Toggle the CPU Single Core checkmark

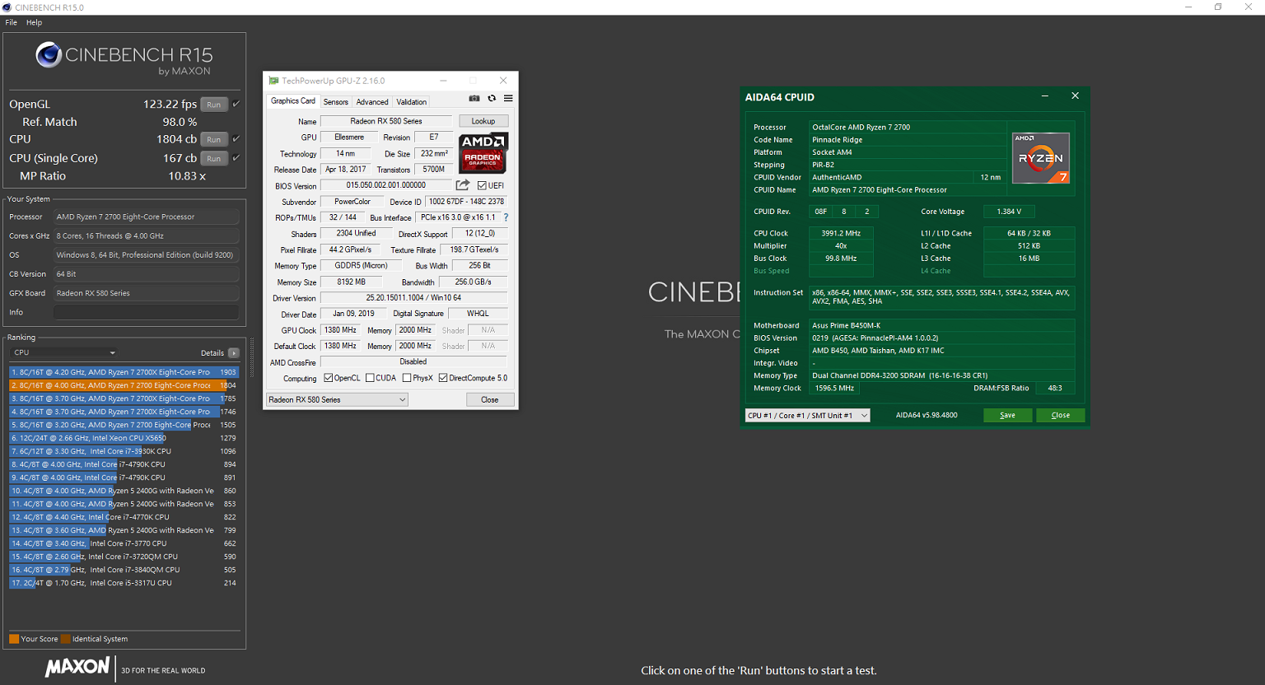coord(236,157)
